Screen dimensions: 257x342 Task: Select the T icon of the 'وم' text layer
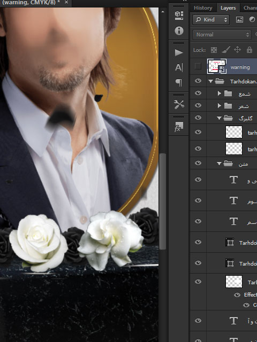tap(233, 200)
